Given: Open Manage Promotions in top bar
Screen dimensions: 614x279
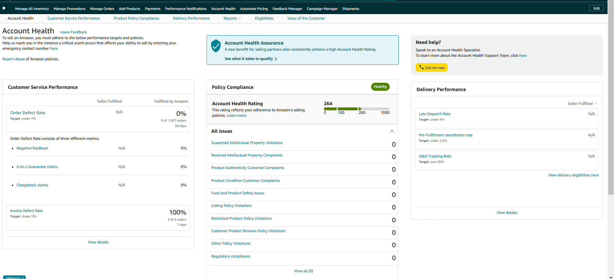Looking at the screenshot, I should click(69, 9).
